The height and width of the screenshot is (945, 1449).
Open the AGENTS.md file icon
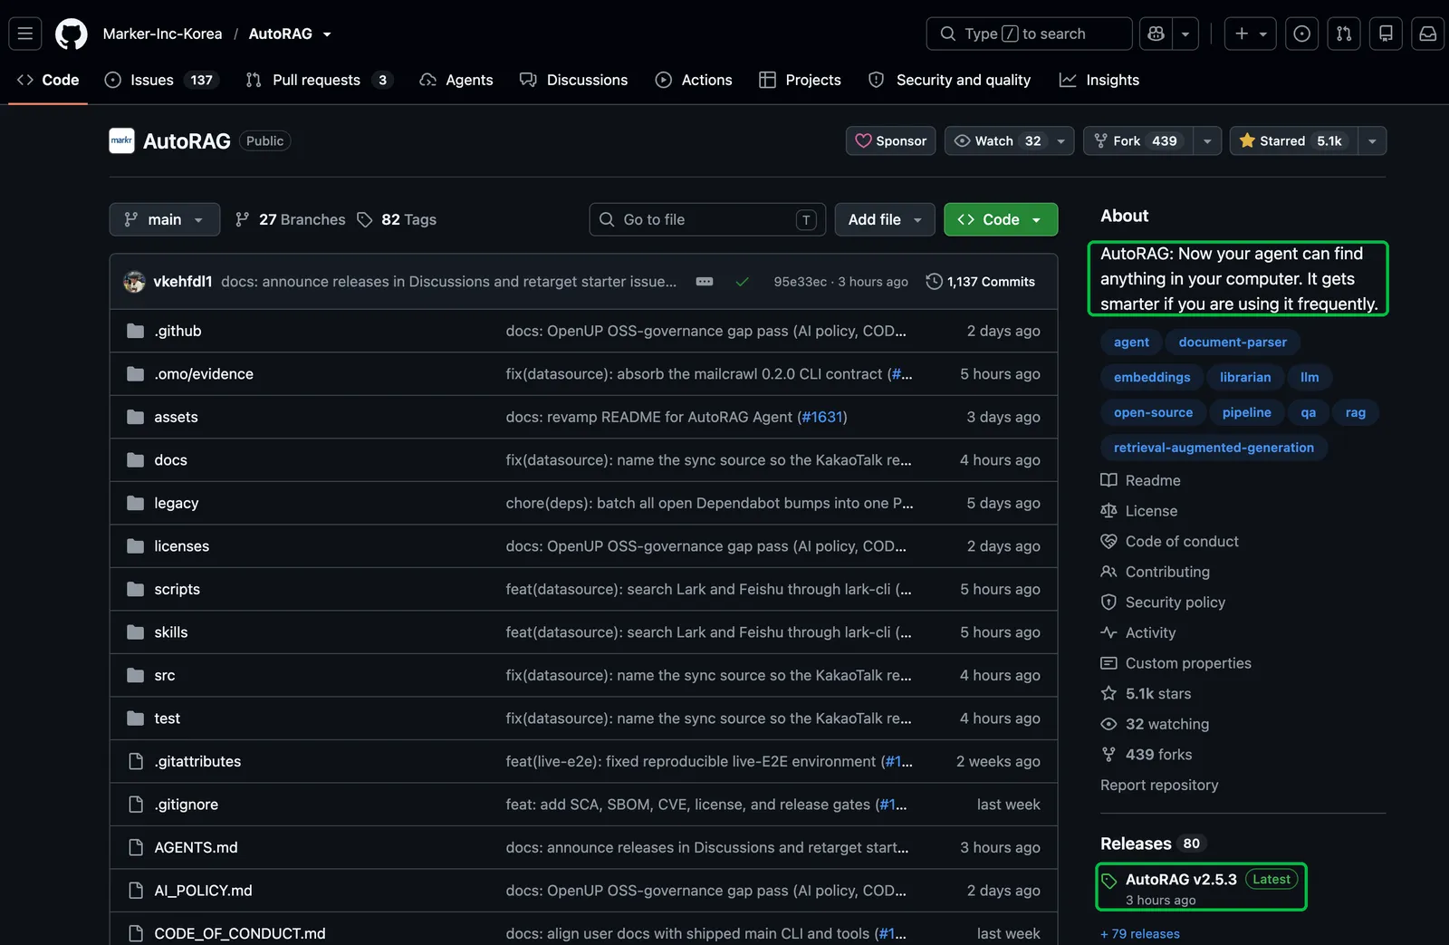(136, 847)
